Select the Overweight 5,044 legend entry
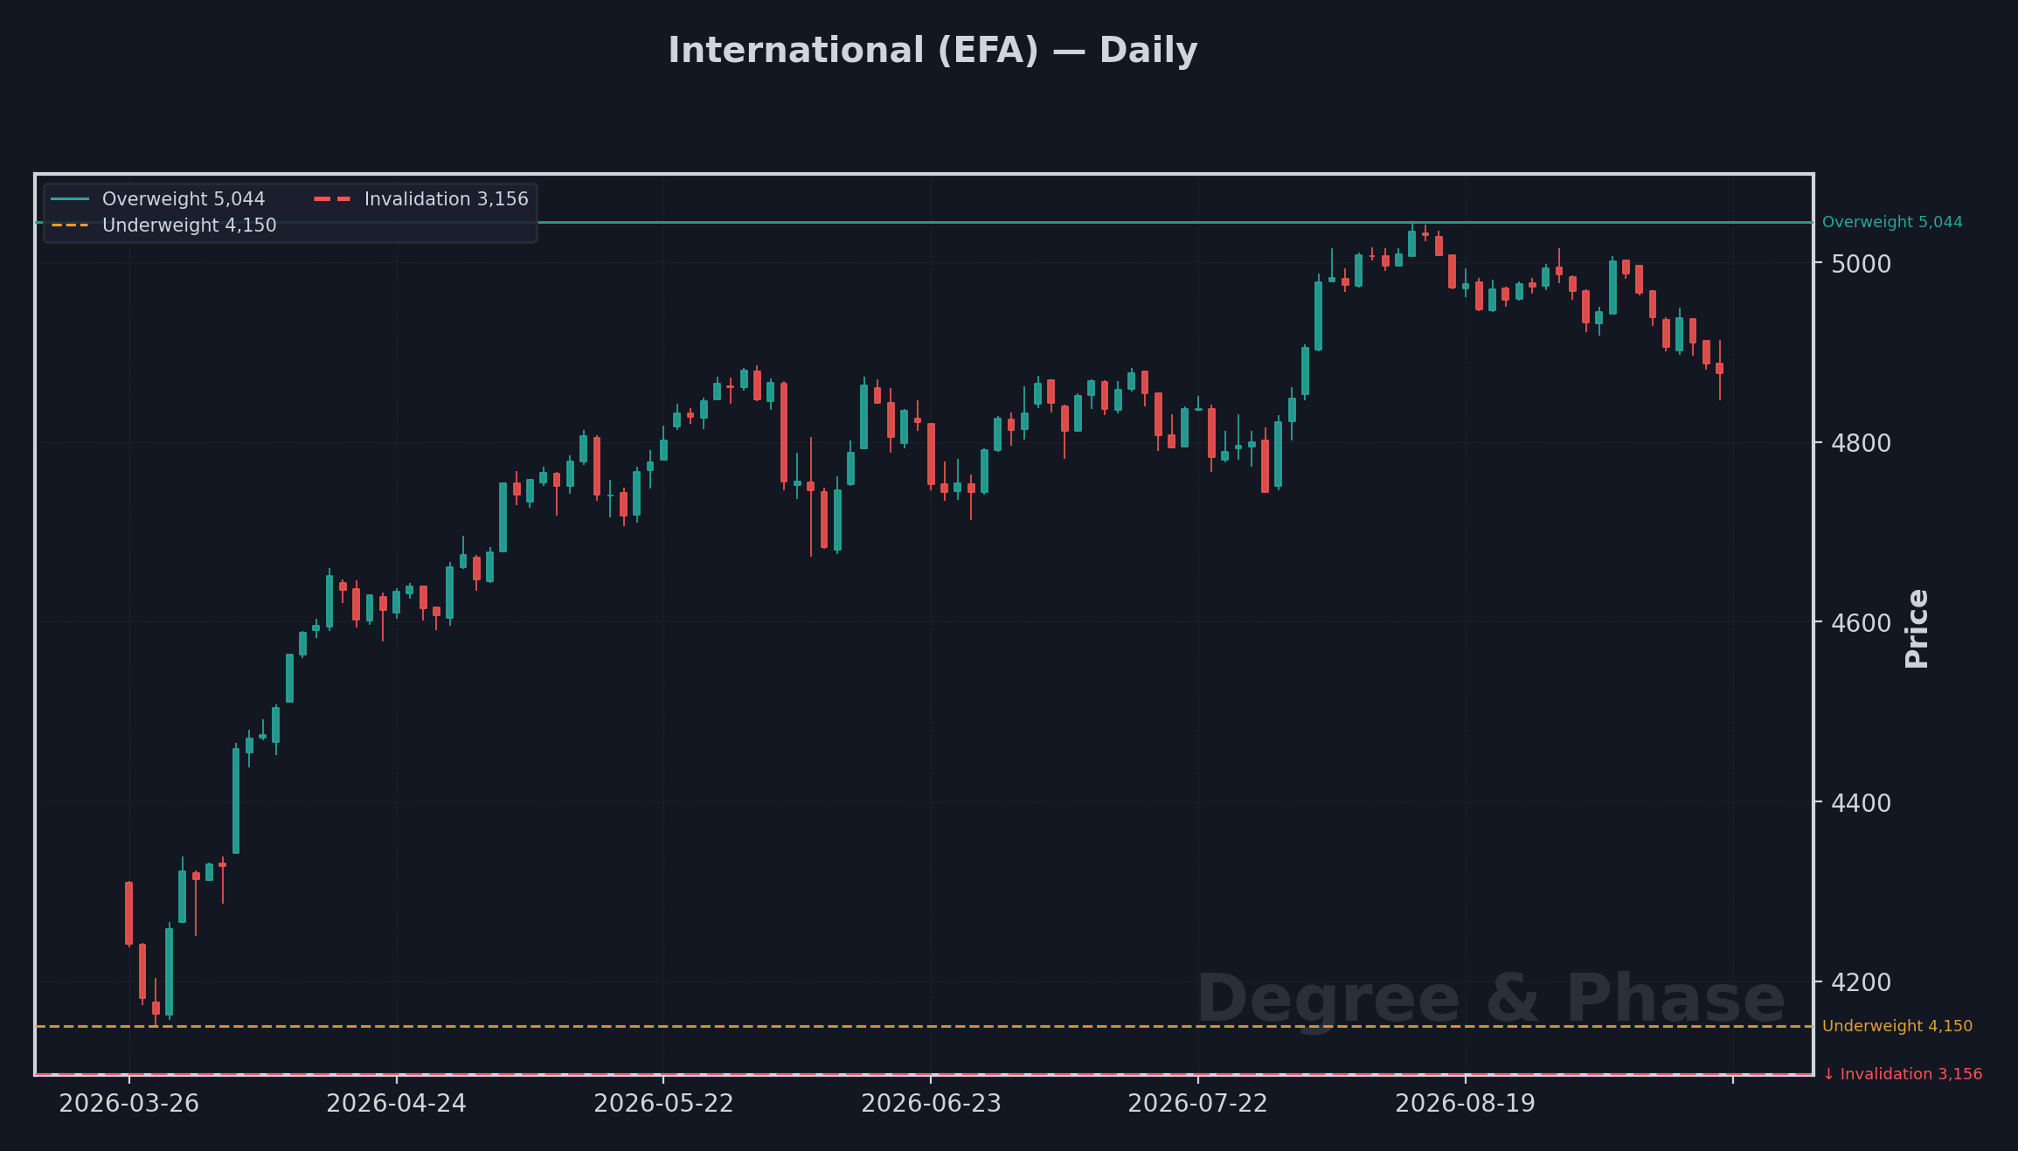 pyautogui.click(x=157, y=199)
